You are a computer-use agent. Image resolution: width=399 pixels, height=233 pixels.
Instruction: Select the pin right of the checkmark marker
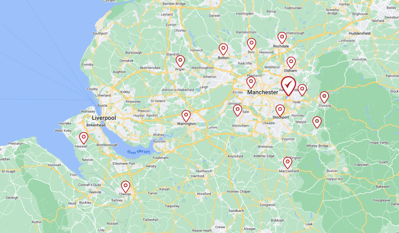[302, 90]
